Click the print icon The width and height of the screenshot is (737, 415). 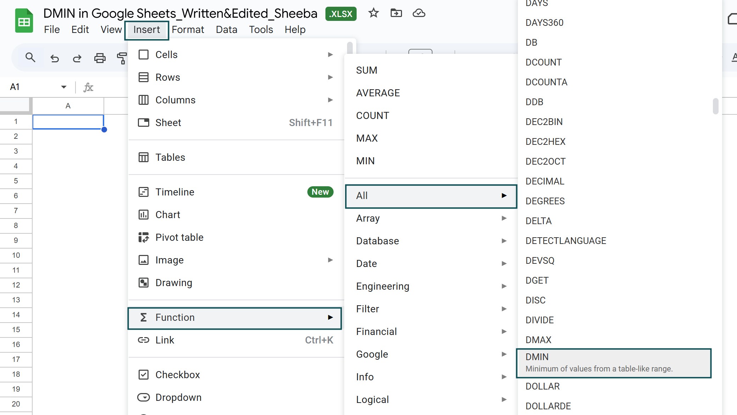(x=100, y=58)
